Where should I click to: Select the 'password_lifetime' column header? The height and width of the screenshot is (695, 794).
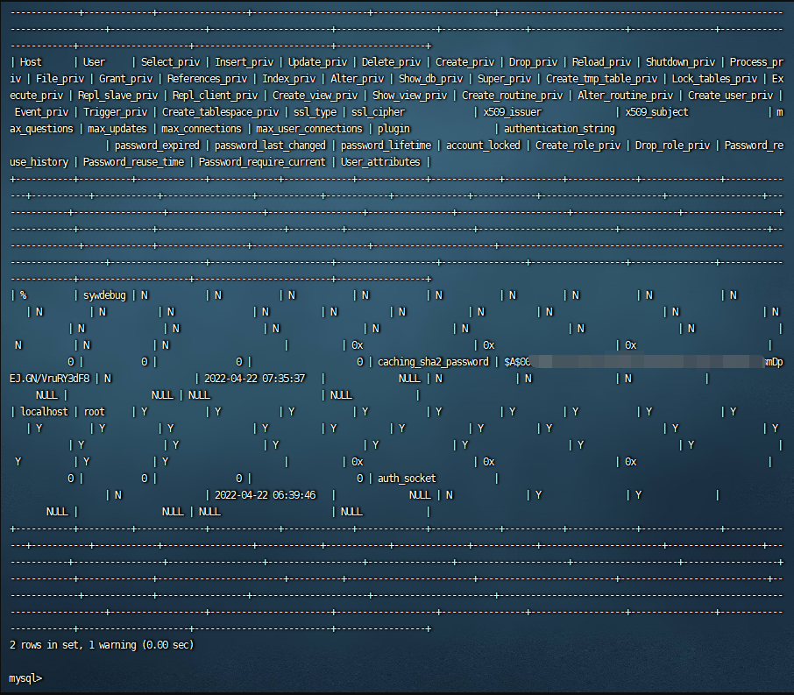click(x=386, y=145)
